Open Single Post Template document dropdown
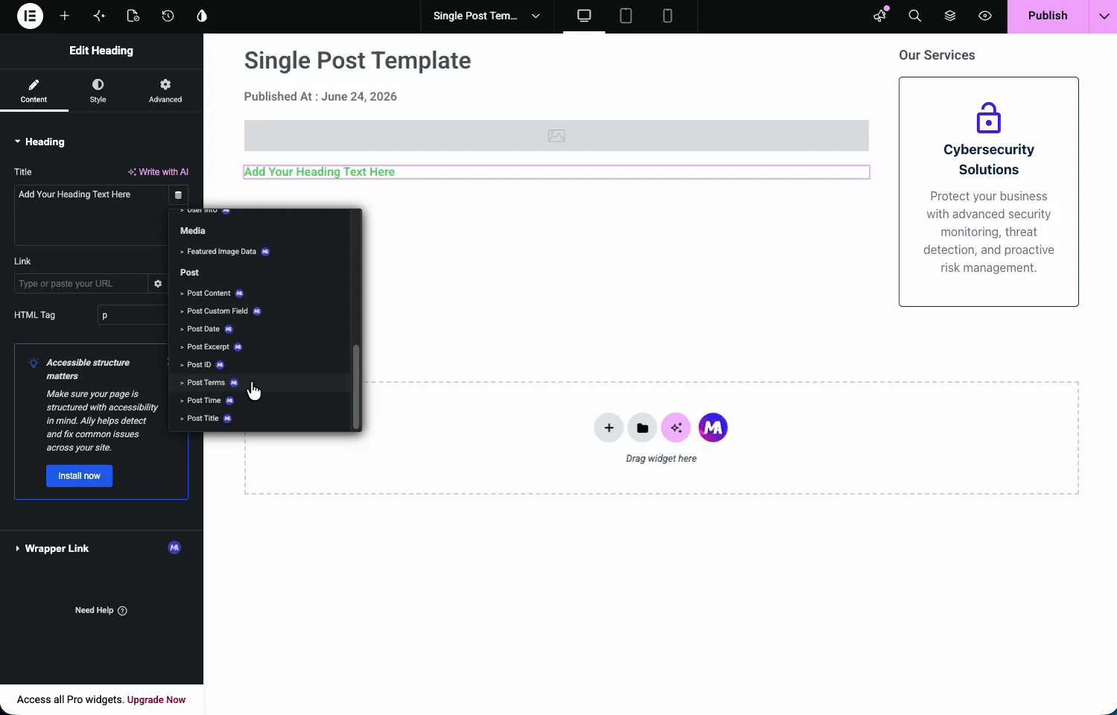Image resolution: width=1117 pixels, height=715 pixels. 487,16
